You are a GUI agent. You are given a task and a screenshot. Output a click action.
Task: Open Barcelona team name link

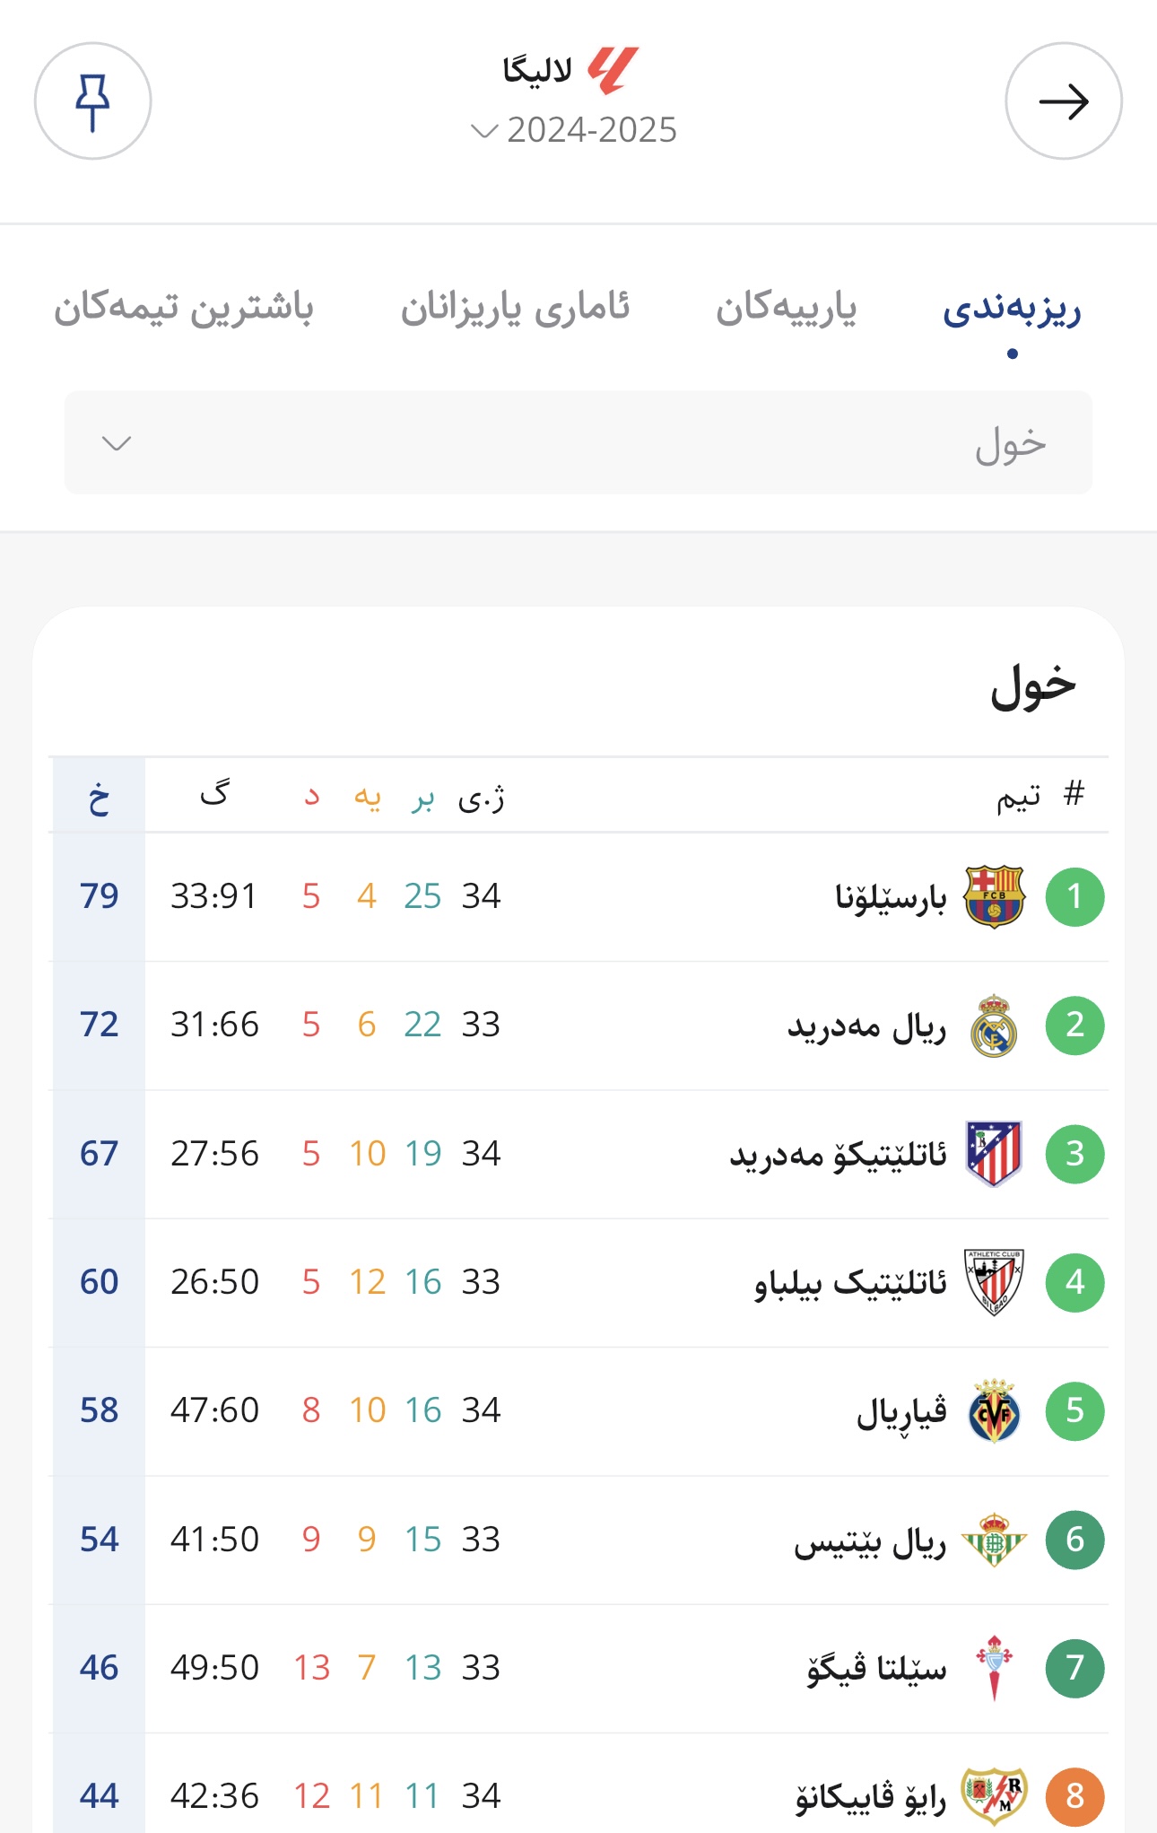click(891, 896)
